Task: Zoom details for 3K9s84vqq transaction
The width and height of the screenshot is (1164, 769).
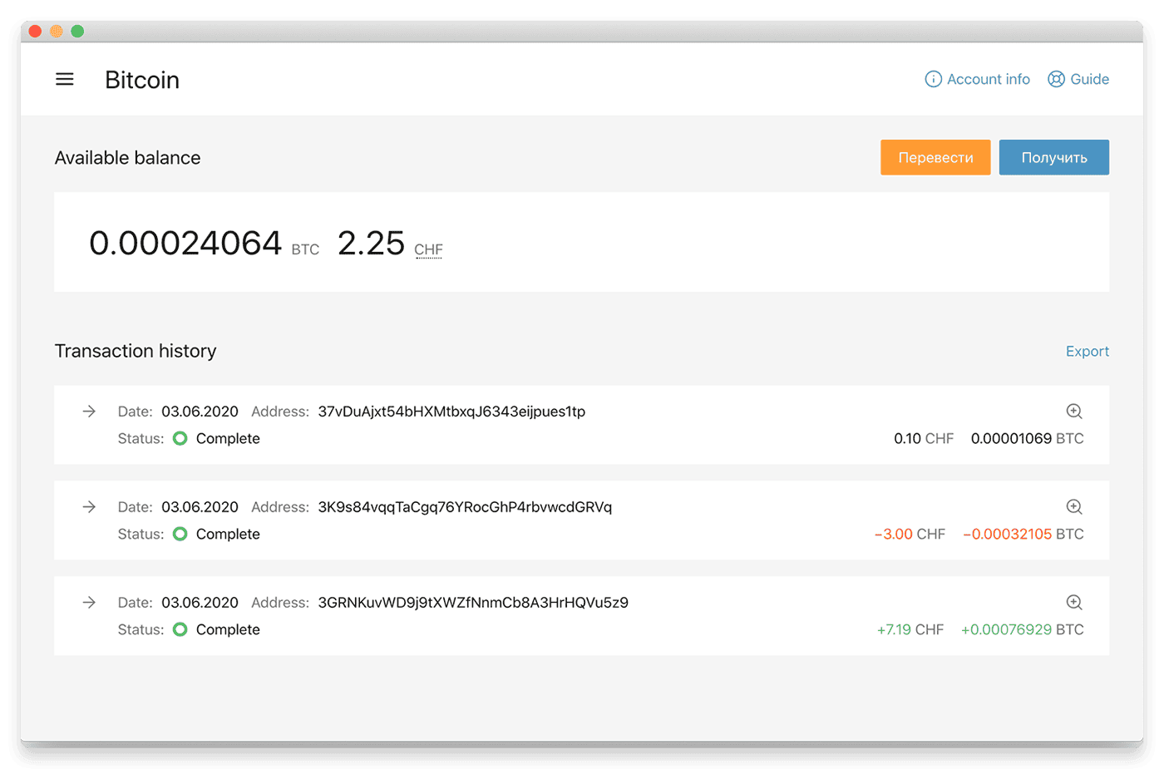Action: coord(1074,506)
